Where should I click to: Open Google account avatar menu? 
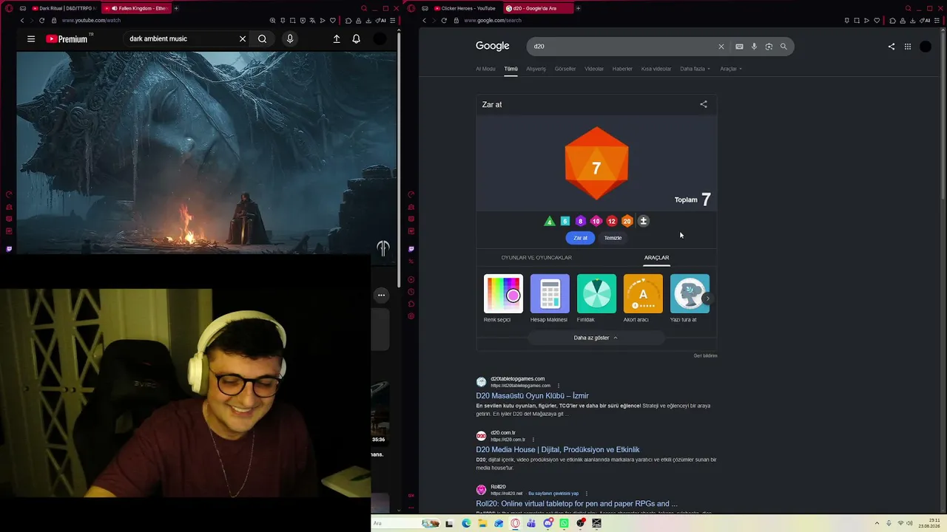926,47
